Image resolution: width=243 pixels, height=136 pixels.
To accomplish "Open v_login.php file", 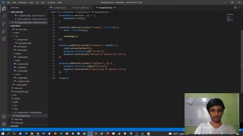I will click(22, 78).
